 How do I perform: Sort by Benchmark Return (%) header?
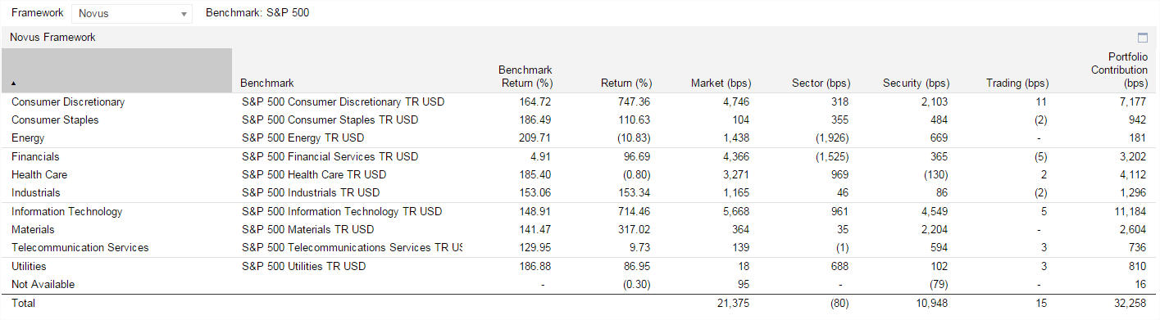525,76
